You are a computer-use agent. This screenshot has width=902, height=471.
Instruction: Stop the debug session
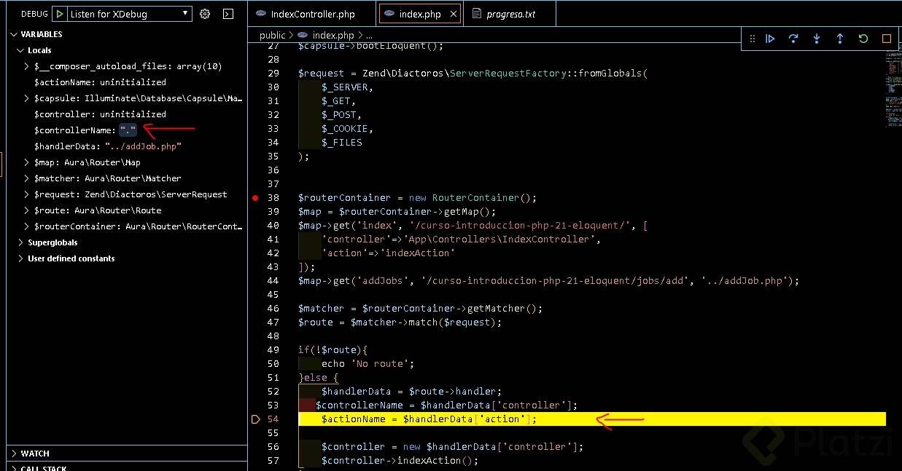[887, 39]
